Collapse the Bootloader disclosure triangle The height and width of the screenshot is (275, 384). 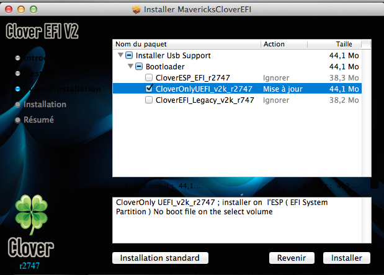(130, 66)
